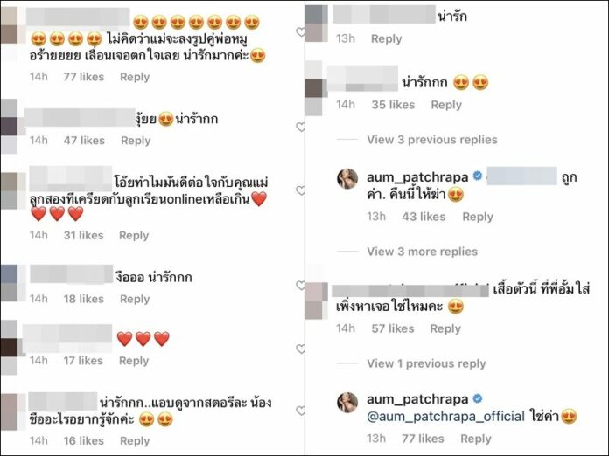This screenshot has height=456, width=609.
Task: Like the comment with 77 likes
Action: coord(300,32)
